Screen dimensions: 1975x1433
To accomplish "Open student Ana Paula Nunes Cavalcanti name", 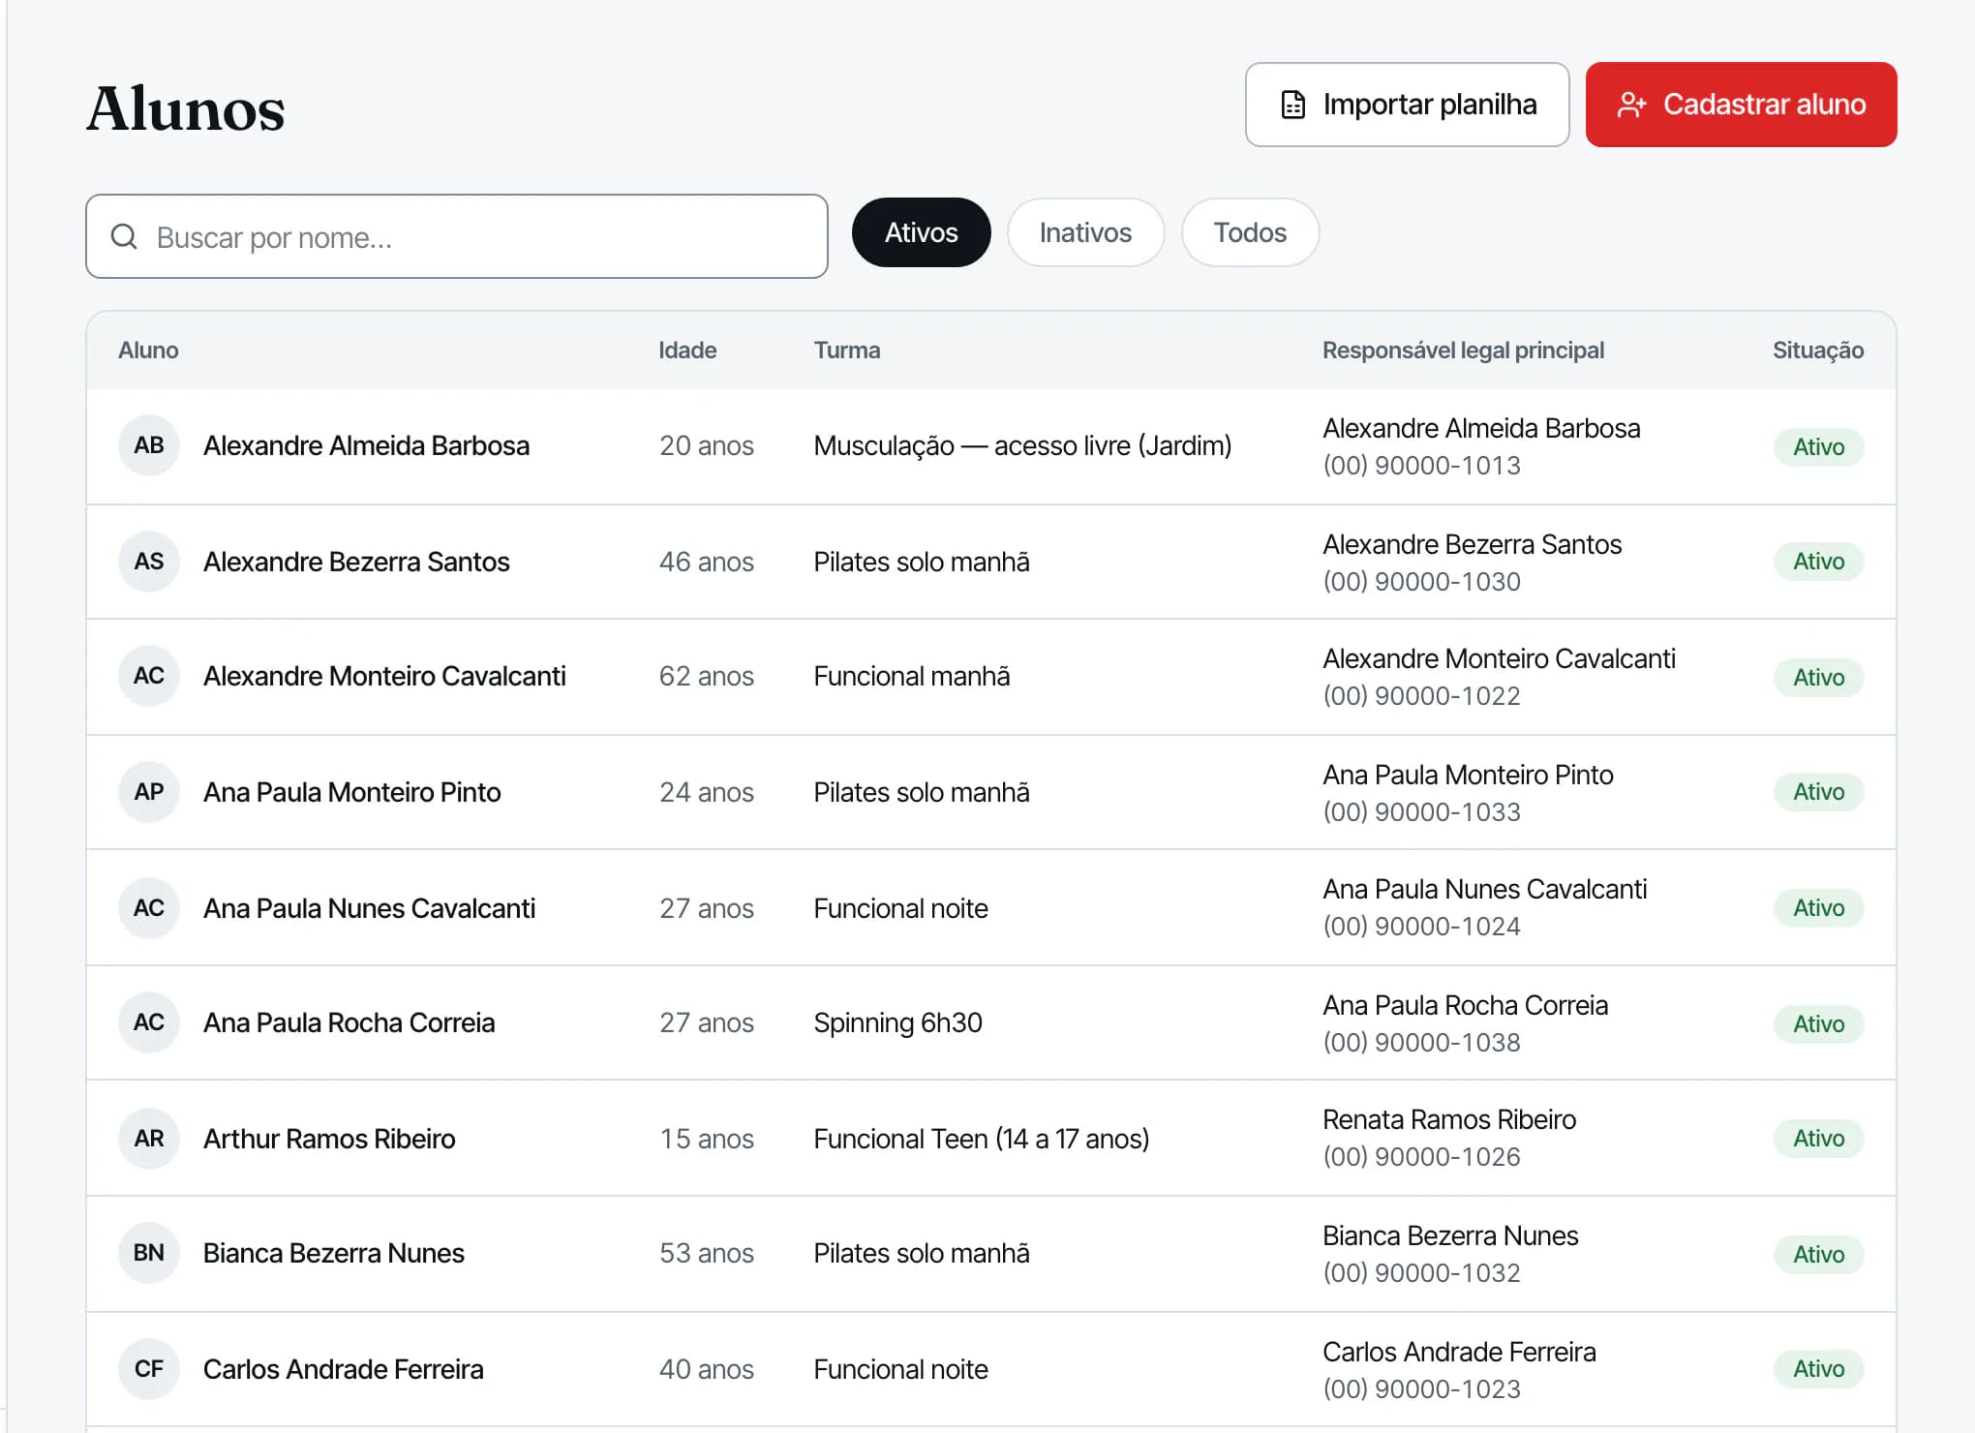I will 369,908.
